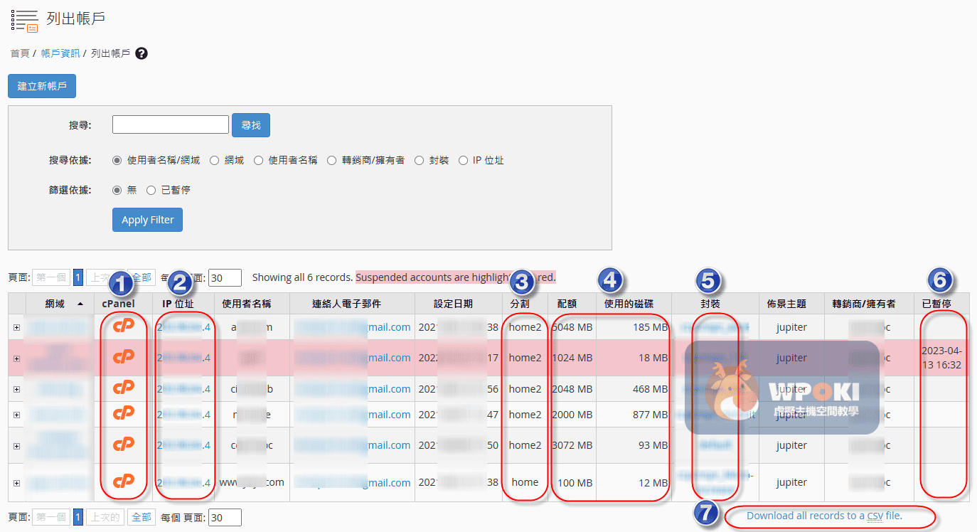This screenshot has width=977, height=532.
Task: Click cPanel icon in 2000 MB quota row
Action: pyautogui.click(x=124, y=414)
